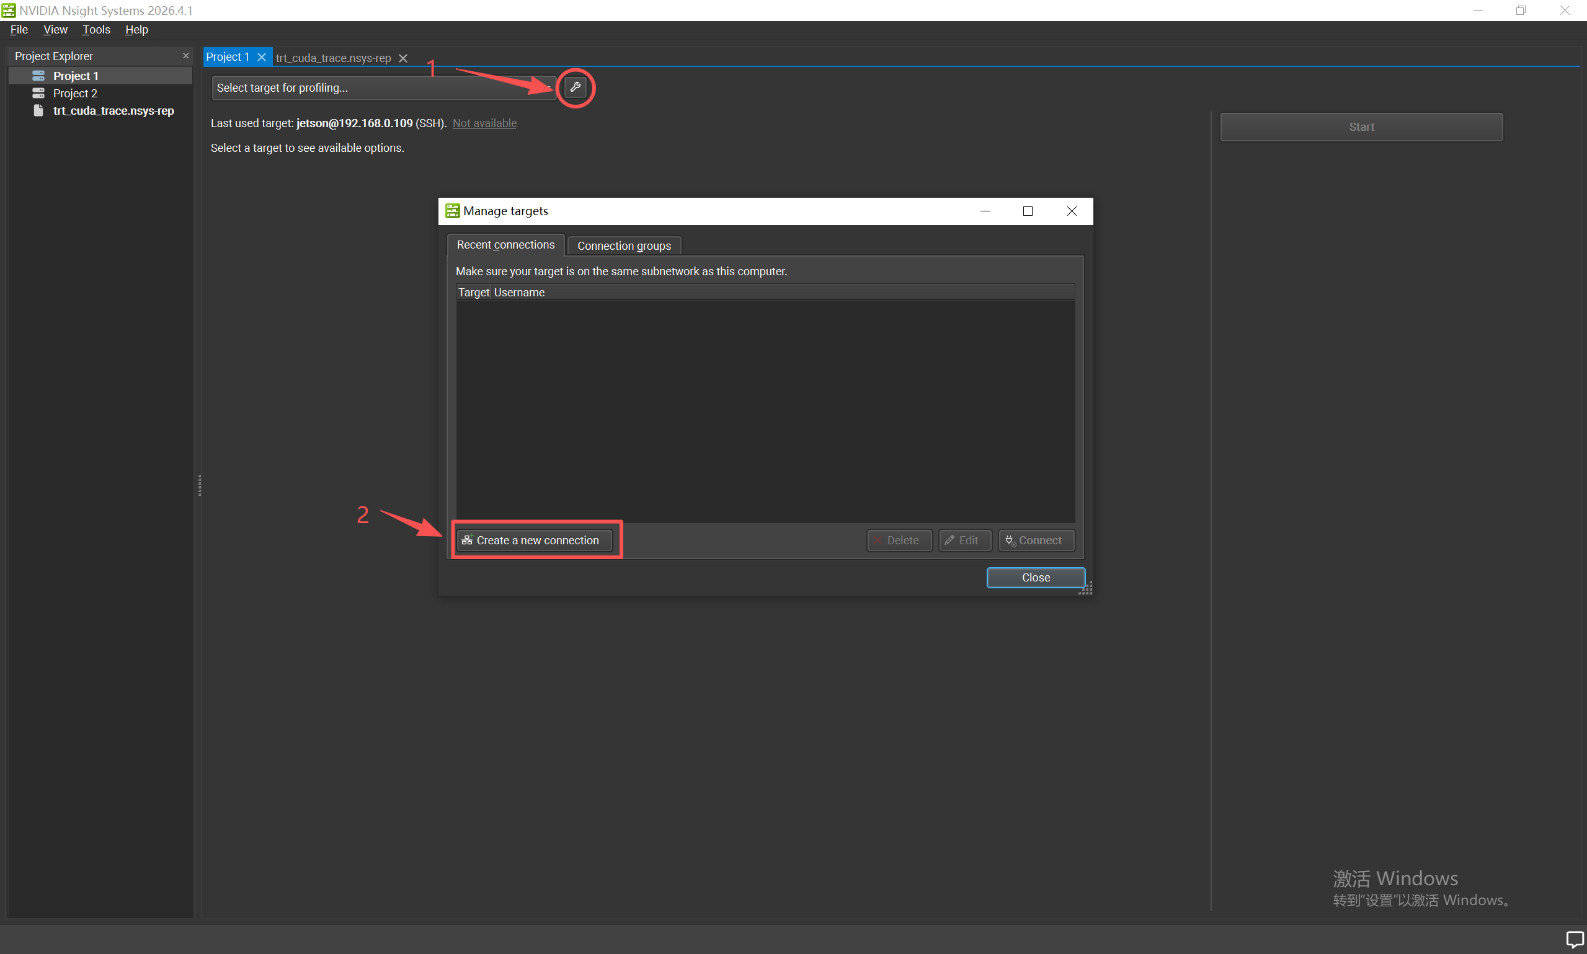Click the Delete button in Manage targets
1587x954 pixels.
[899, 541]
